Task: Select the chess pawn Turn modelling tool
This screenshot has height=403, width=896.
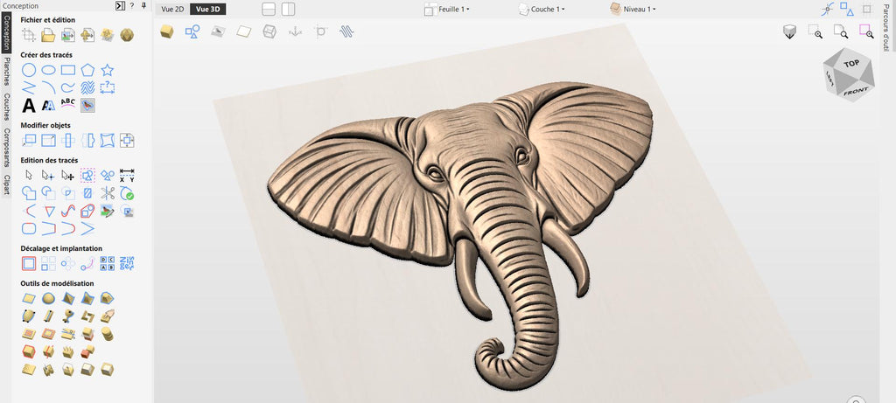Action: click(x=68, y=316)
